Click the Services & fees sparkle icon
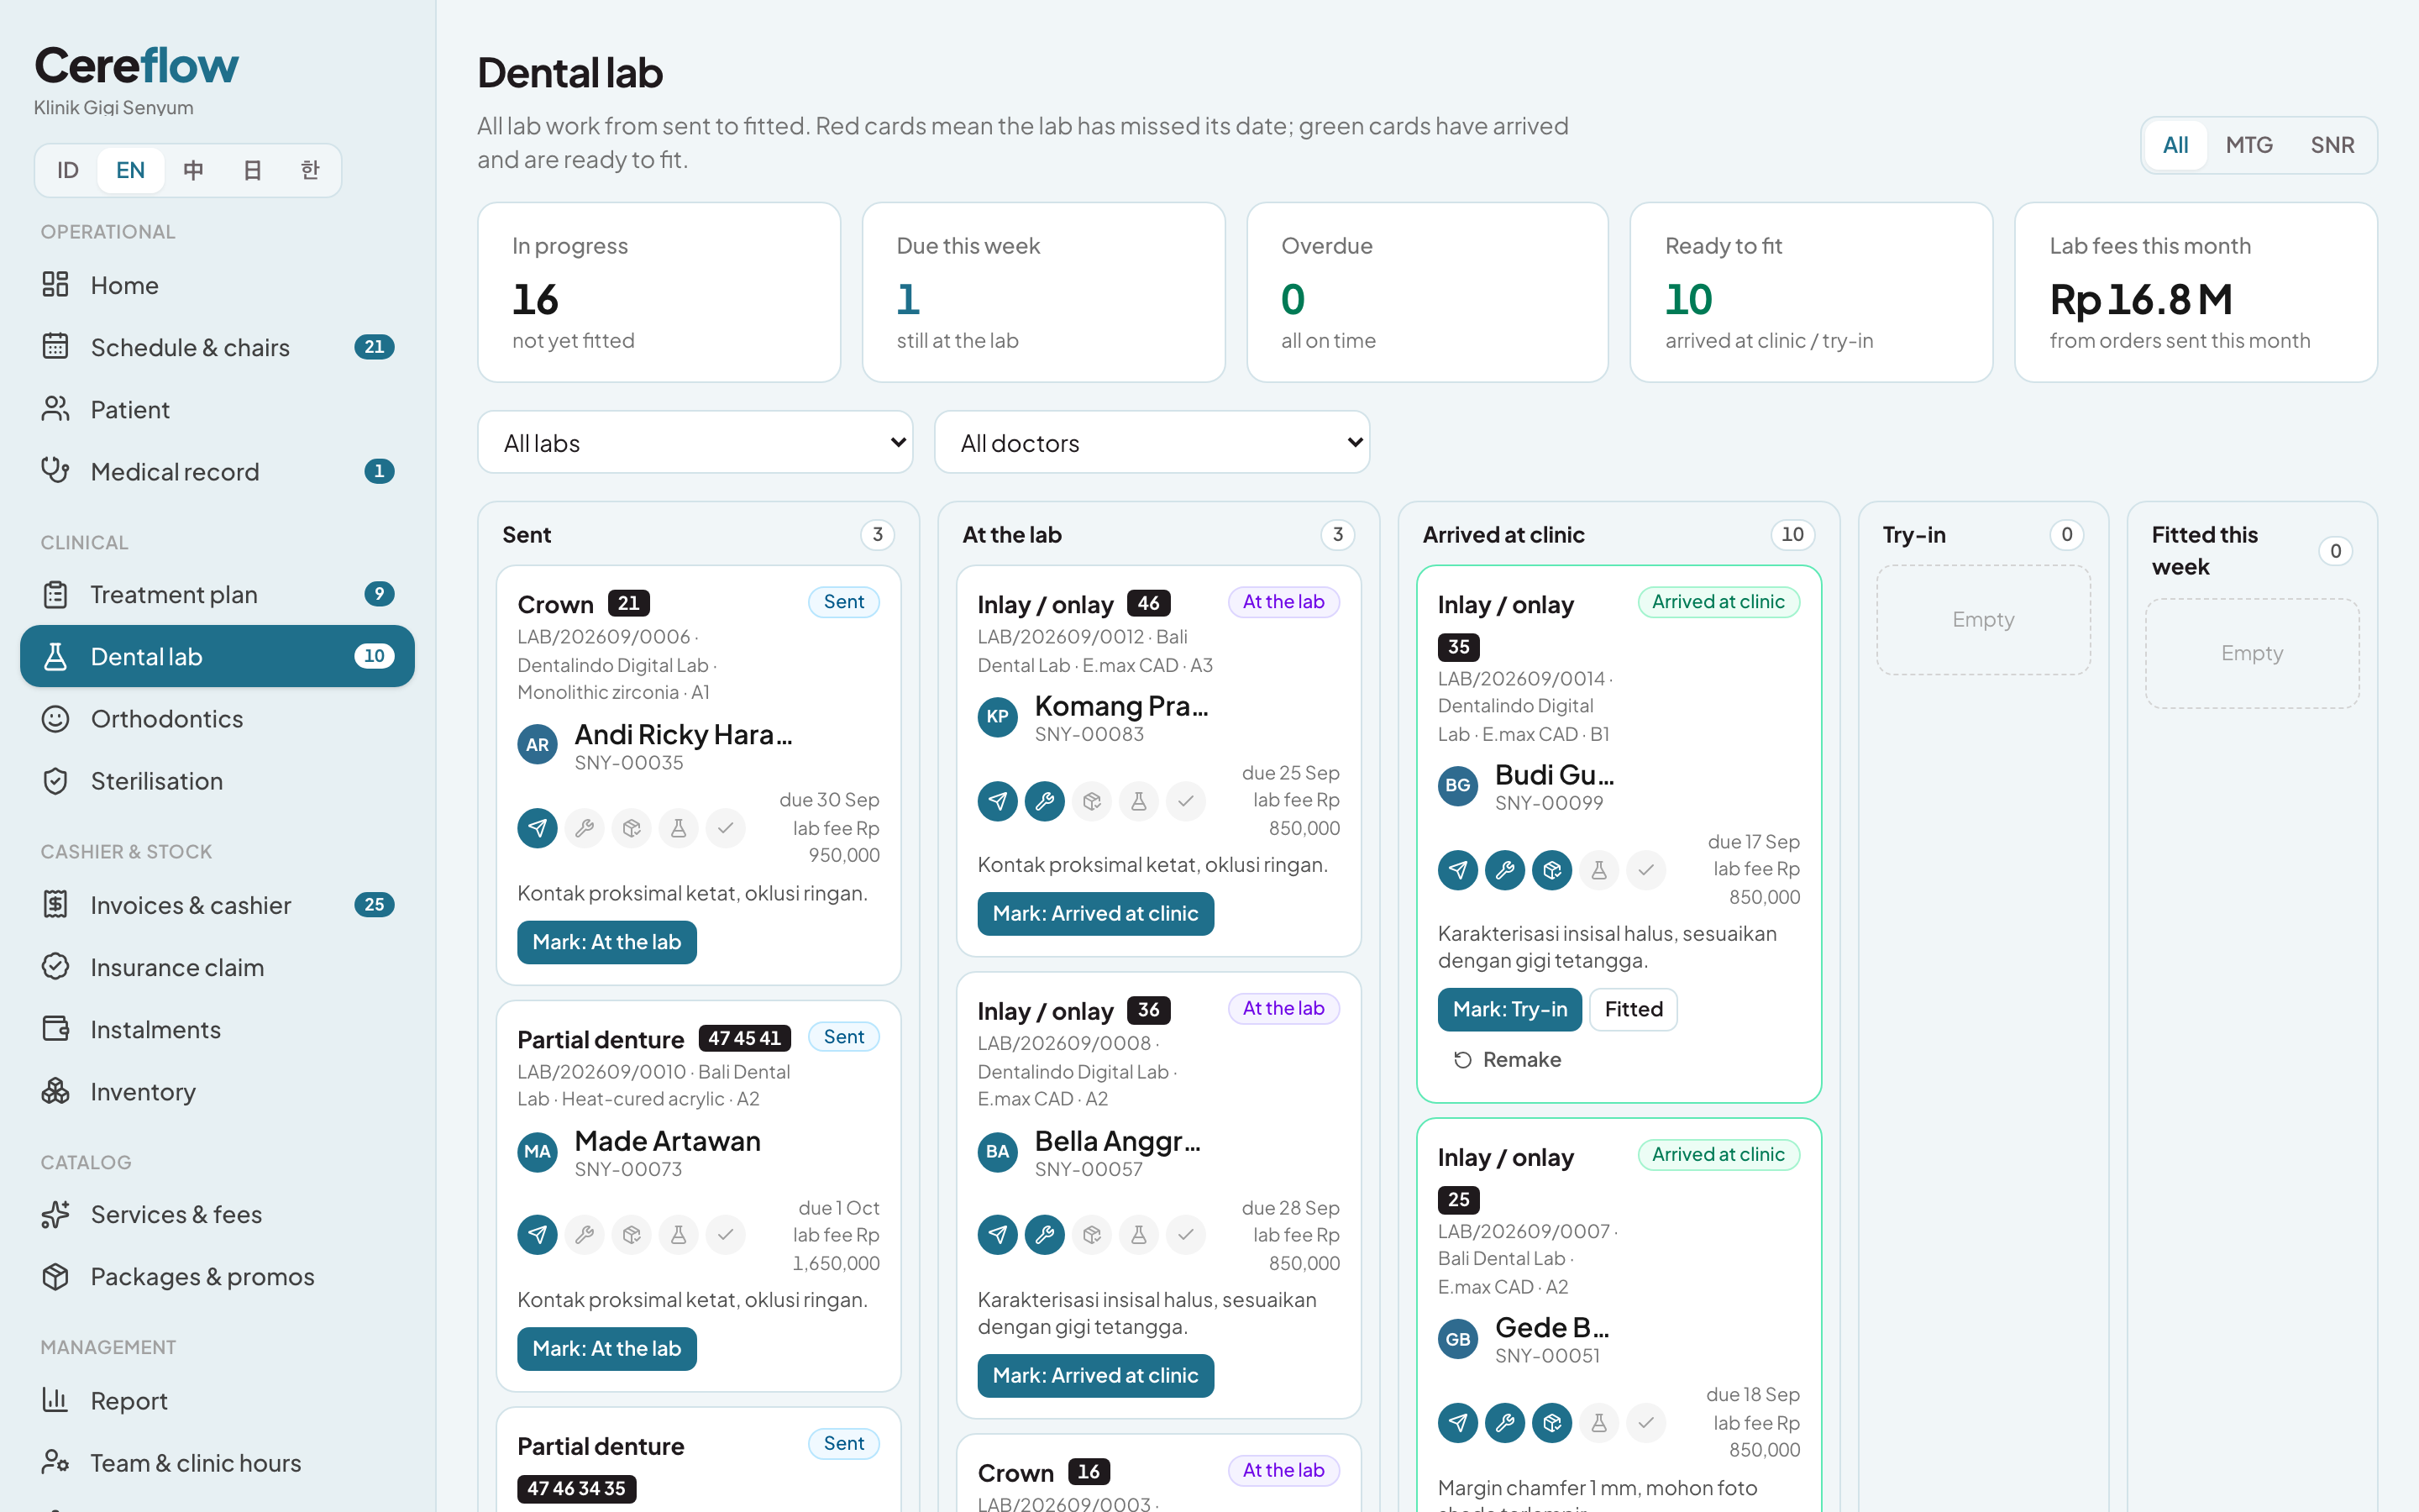 [55, 1214]
